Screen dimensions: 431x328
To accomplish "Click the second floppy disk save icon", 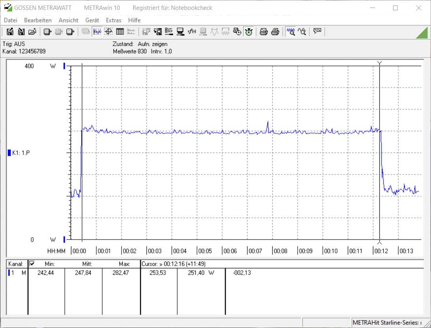I will 21,32.
